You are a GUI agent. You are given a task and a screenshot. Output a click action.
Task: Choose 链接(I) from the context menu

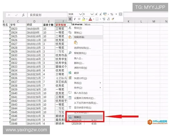point(85,117)
